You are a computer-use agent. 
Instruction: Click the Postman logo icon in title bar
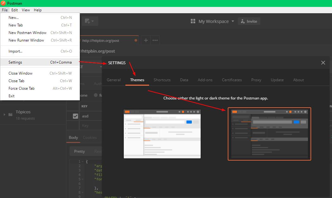tap(3, 3)
